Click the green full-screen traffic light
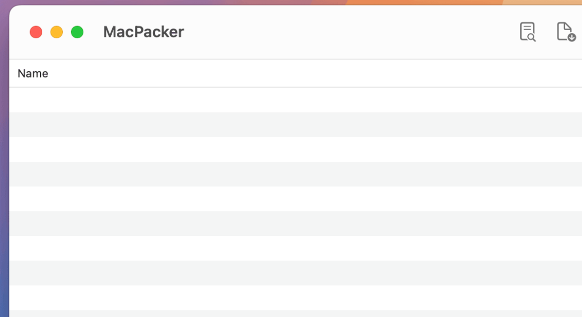Screen dimensions: 582x317 pos(77,32)
